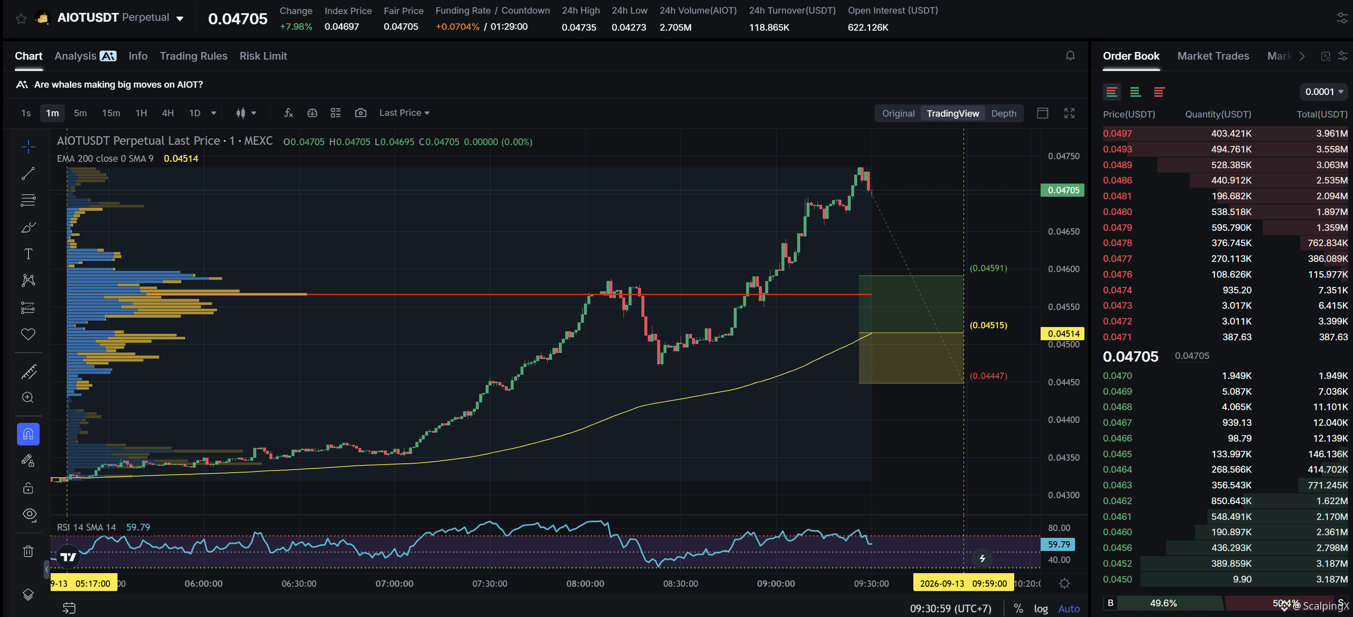
Task: Enable log scale on chart
Action: (1041, 608)
